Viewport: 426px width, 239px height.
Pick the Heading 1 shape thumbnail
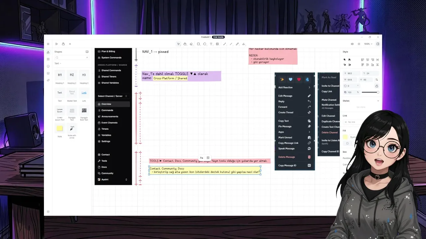click(60, 75)
